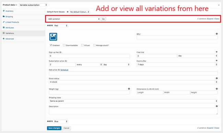This screenshot has width=223, height=133.
Task: Focus the Subscription price input
Action: coord(62,65)
